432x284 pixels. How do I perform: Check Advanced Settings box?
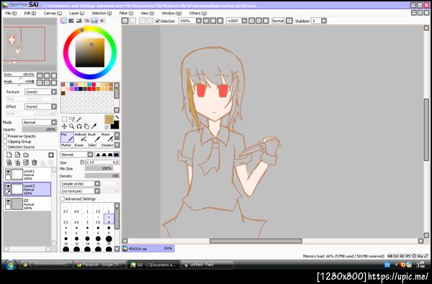coord(62,198)
